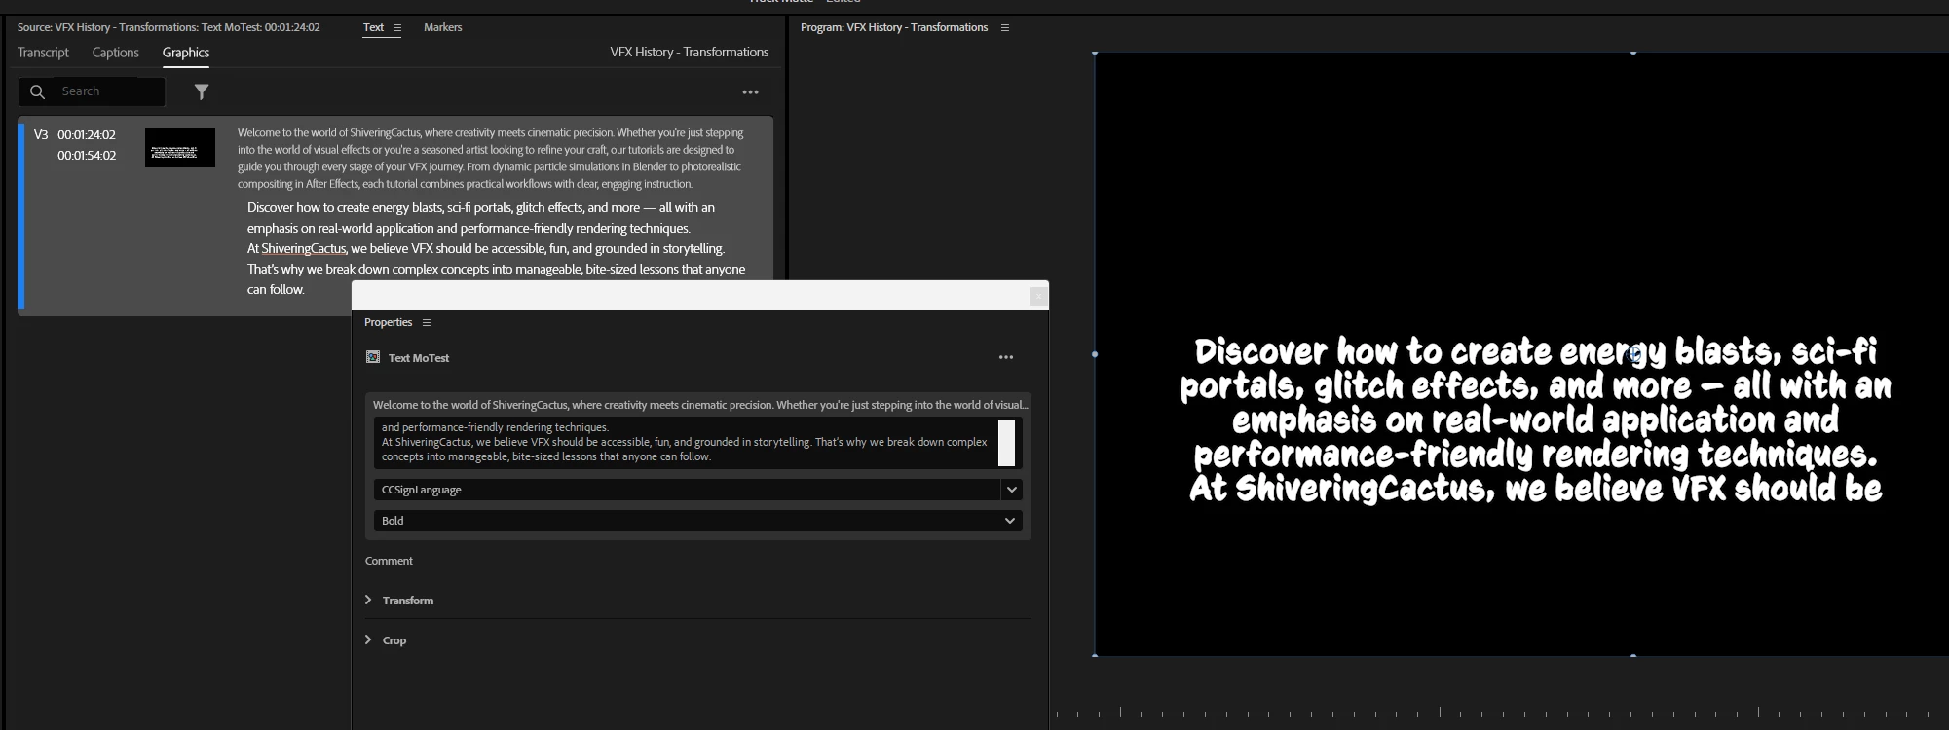Open the Graphics tab three-dot menu
The width and height of the screenshot is (1949, 730).
pos(750,92)
